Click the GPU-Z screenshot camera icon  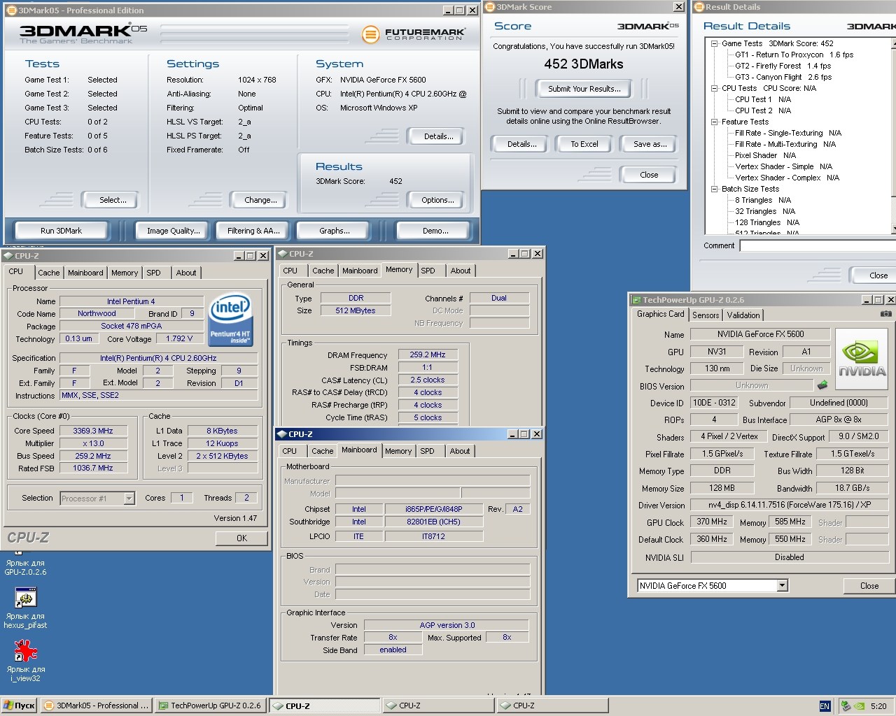(x=885, y=314)
